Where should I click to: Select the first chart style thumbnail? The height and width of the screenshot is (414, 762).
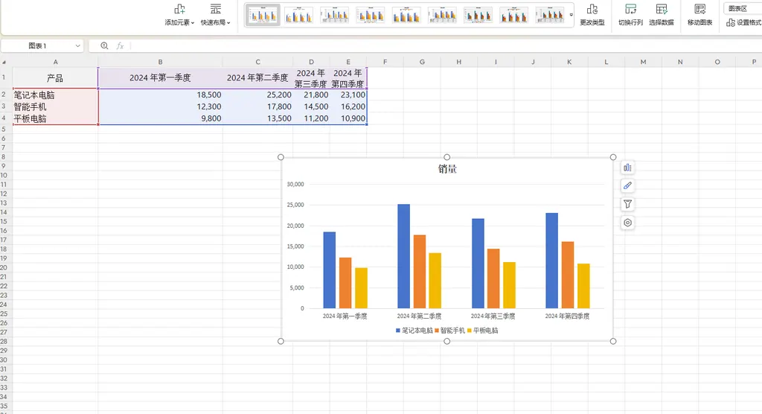(263, 15)
